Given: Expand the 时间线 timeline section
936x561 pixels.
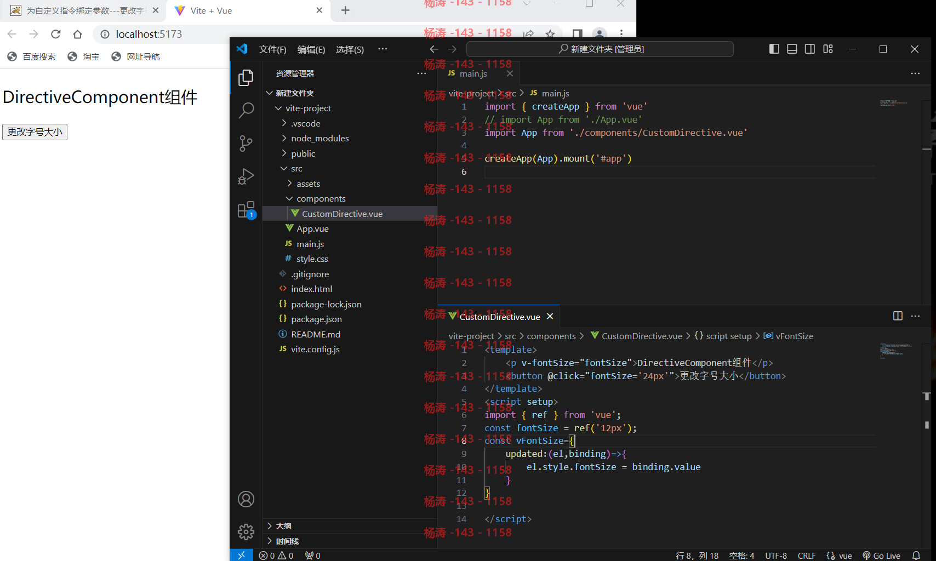Looking at the screenshot, I should [x=350, y=541].
